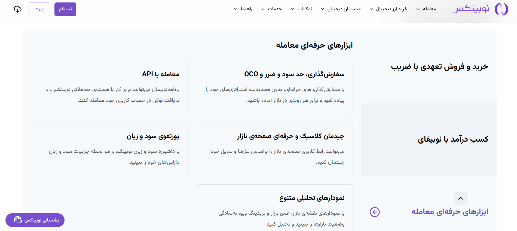Open the نمودارهای تحلیلی متنوع card
Viewport: 517px width, 231px height.
pos(274,208)
